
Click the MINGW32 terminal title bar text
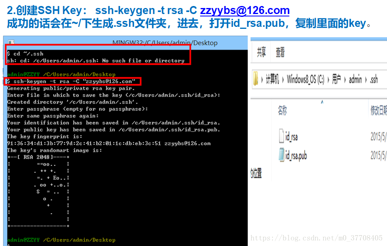pos(165,43)
